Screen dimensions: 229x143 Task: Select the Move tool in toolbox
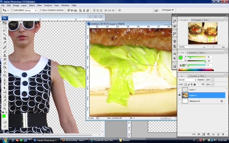click(x=5, y=23)
